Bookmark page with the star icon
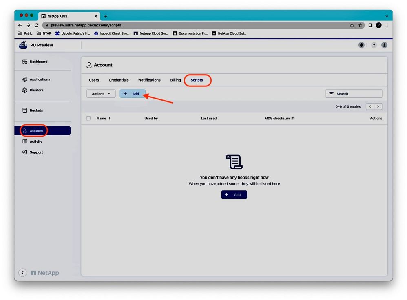407x300 pixels. pyautogui.click(x=360, y=25)
